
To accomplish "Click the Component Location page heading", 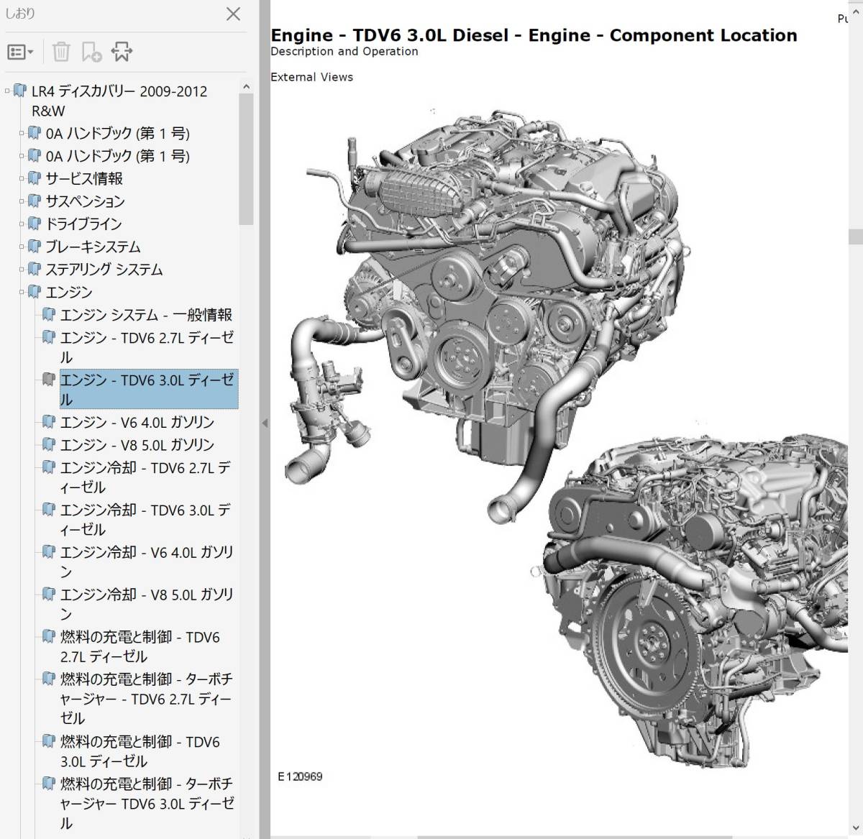I will pos(534,35).
